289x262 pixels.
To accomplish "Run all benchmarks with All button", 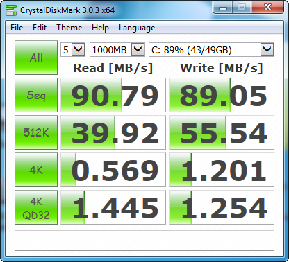I will 36,58.
